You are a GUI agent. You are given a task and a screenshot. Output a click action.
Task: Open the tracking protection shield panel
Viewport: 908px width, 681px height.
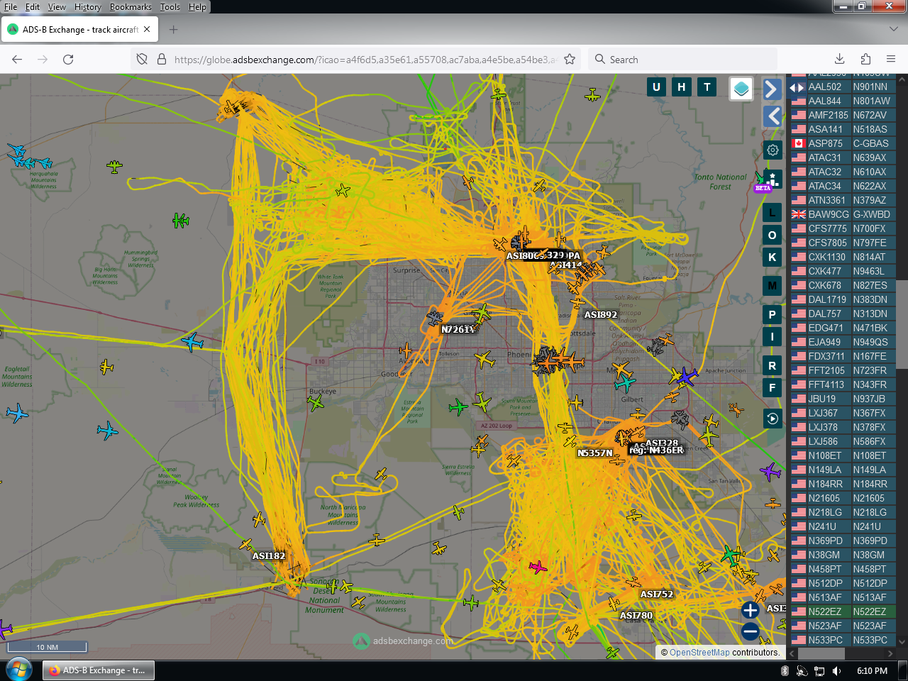coord(142,60)
